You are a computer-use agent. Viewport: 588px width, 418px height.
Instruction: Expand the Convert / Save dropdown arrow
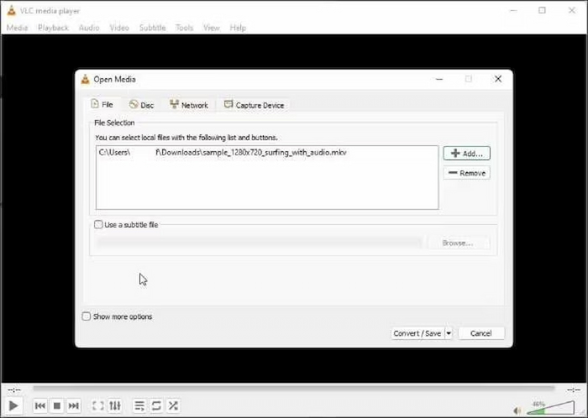coord(449,333)
